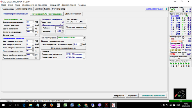Image resolution: width=192 pixels, height=108 pixels.
Task: Enable Тёплый старт checkbox
Action: pos(36,35)
